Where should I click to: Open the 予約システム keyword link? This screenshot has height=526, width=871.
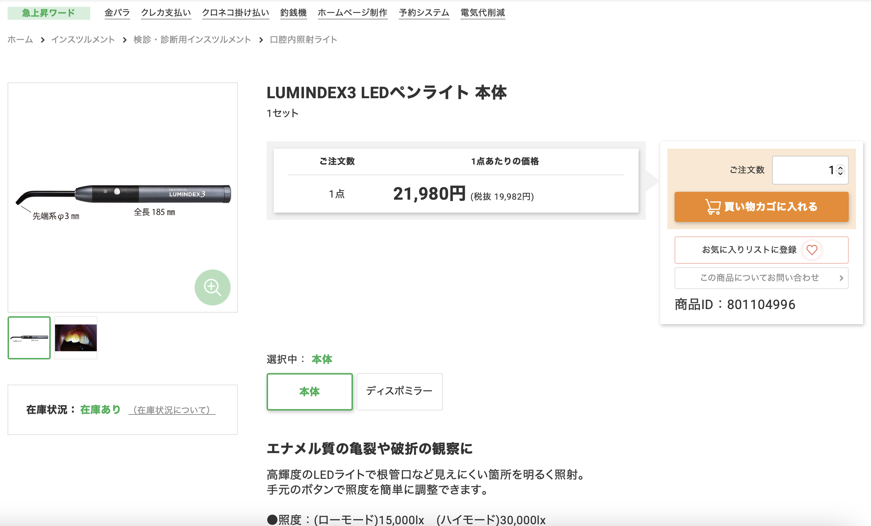click(424, 13)
